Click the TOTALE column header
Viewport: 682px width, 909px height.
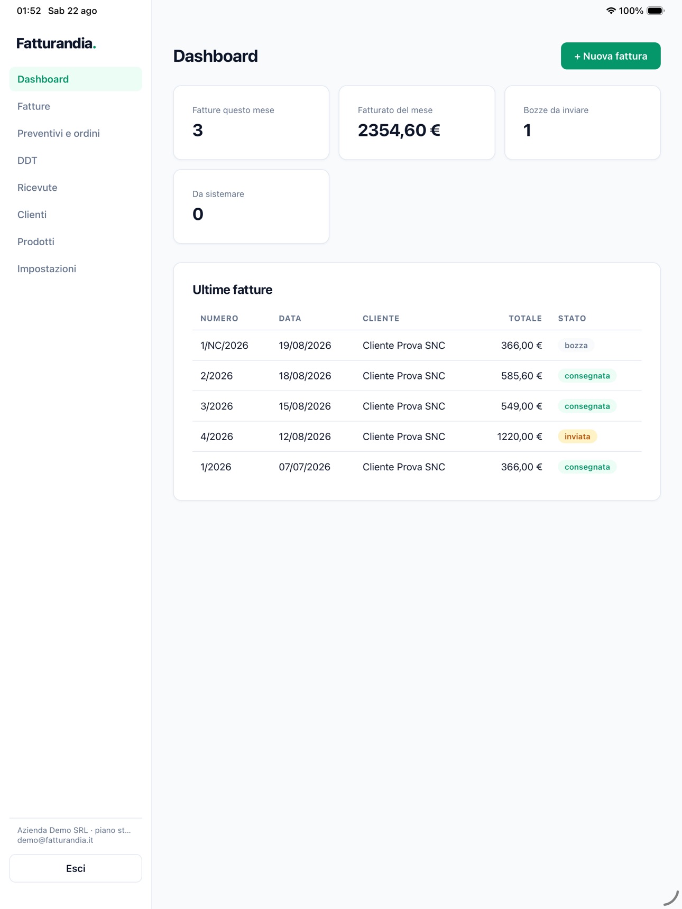[x=525, y=318]
